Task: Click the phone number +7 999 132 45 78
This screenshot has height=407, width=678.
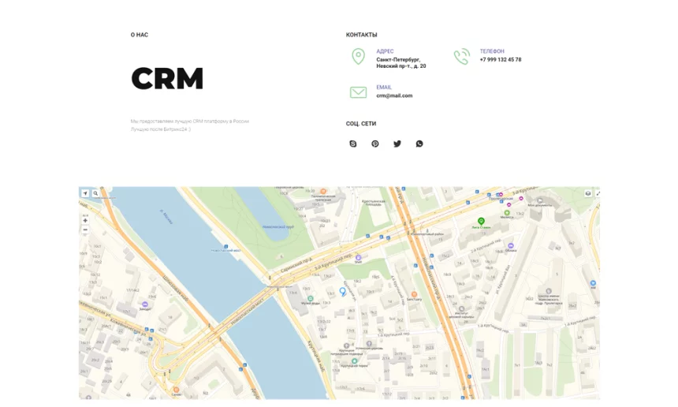Action: tap(500, 60)
